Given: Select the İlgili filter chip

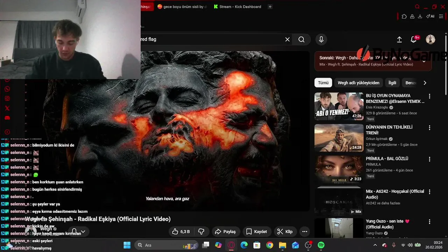Looking at the screenshot, I should coord(392,83).
